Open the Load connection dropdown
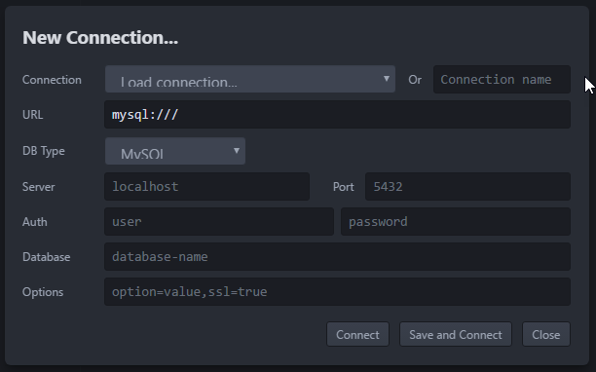596x372 pixels. click(x=250, y=79)
